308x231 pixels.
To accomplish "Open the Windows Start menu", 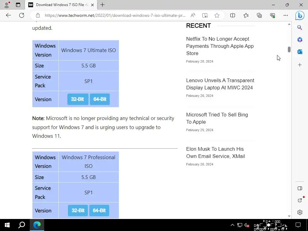I will tap(7, 225).
